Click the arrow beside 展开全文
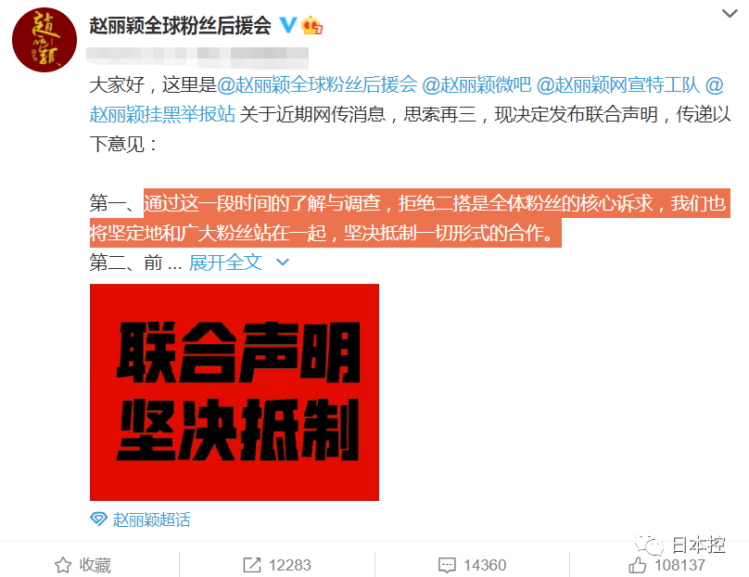This screenshot has width=749, height=577. pyautogui.click(x=283, y=262)
